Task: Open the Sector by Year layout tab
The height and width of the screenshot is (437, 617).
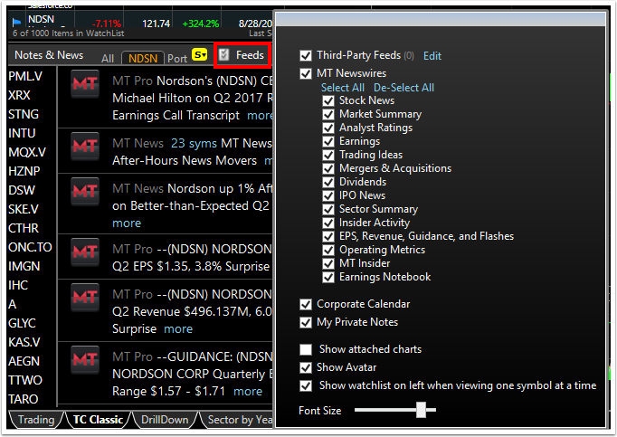Action: 240,420
